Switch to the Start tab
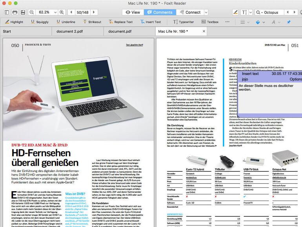 point(26,31)
